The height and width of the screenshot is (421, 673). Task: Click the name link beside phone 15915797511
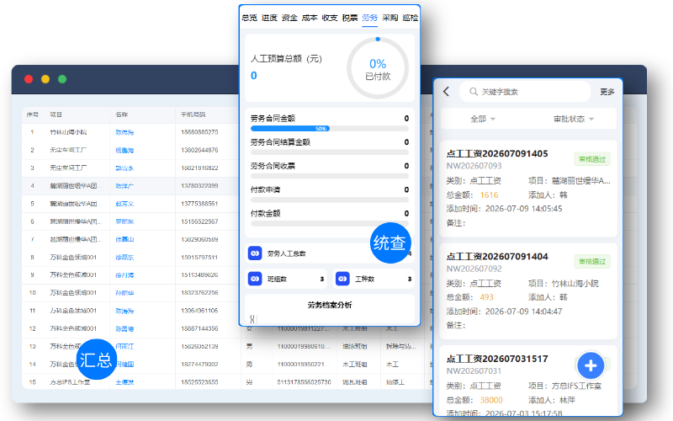[125, 258]
